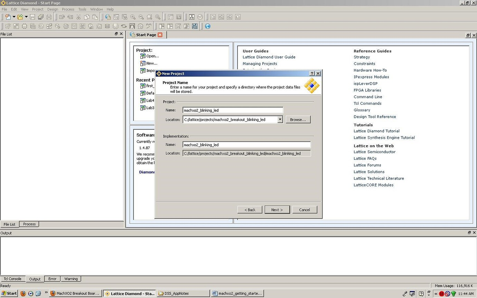Switch to the Error tab
The width and height of the screenshot is (477, 298).
(x=52, y=279)
